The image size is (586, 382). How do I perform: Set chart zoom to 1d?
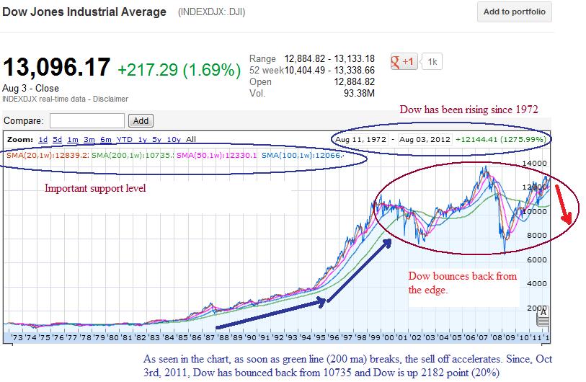coord(43,139)
